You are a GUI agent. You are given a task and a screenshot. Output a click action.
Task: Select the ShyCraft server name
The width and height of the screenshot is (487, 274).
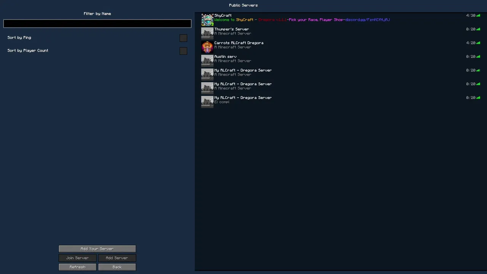[223, 16]
